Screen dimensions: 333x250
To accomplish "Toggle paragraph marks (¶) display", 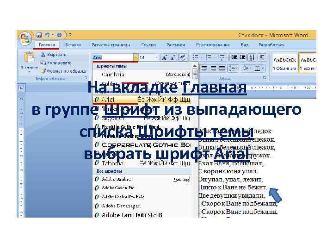I will (x=262, y=57).
